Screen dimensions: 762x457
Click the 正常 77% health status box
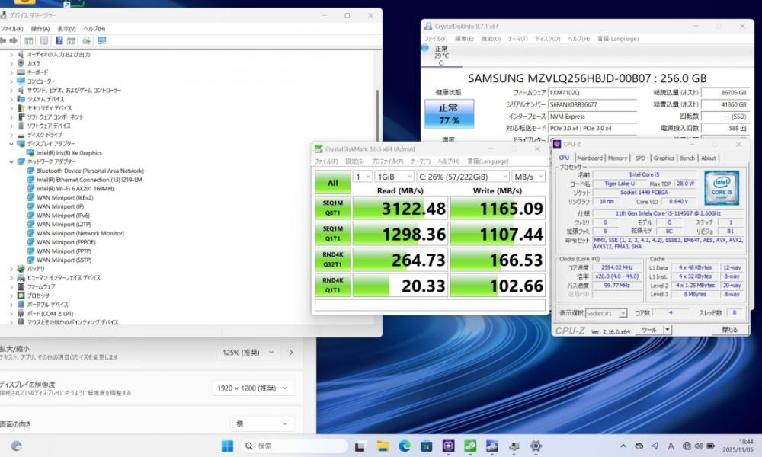(449, 113)
